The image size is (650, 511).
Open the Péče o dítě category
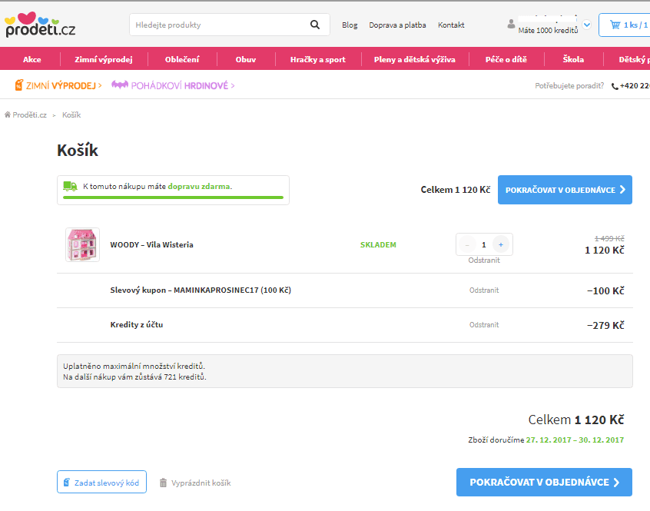coord(506,59)
